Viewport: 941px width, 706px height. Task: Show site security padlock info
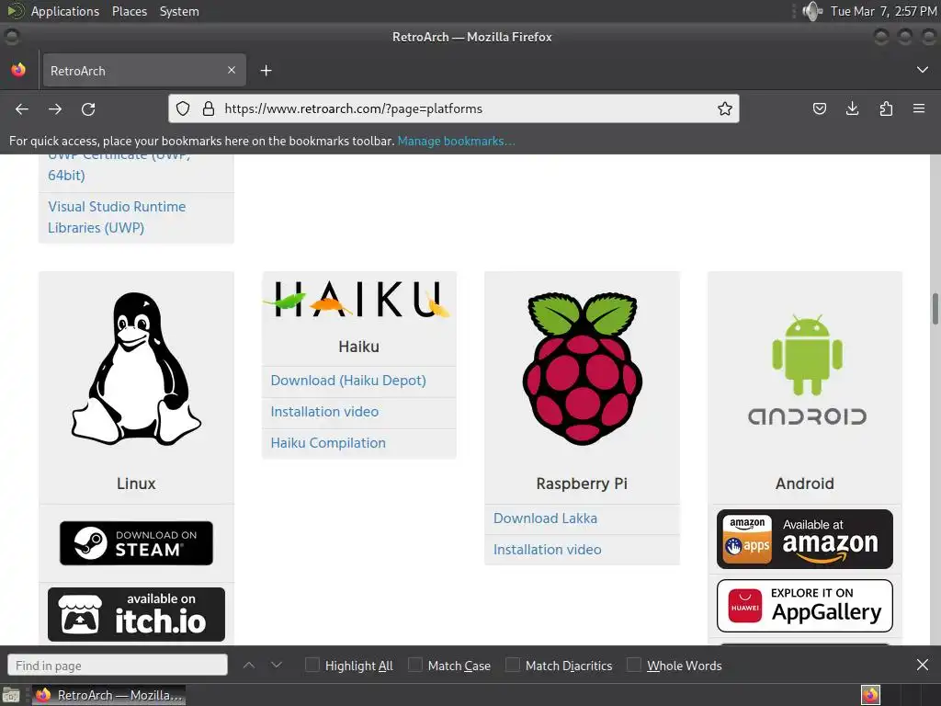(x=209, y=108)
